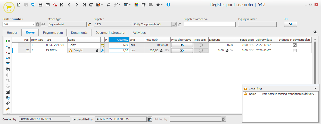Screen dimensions: 321x124
Task: Click the search magnifier icon
Action: [109, 5]
